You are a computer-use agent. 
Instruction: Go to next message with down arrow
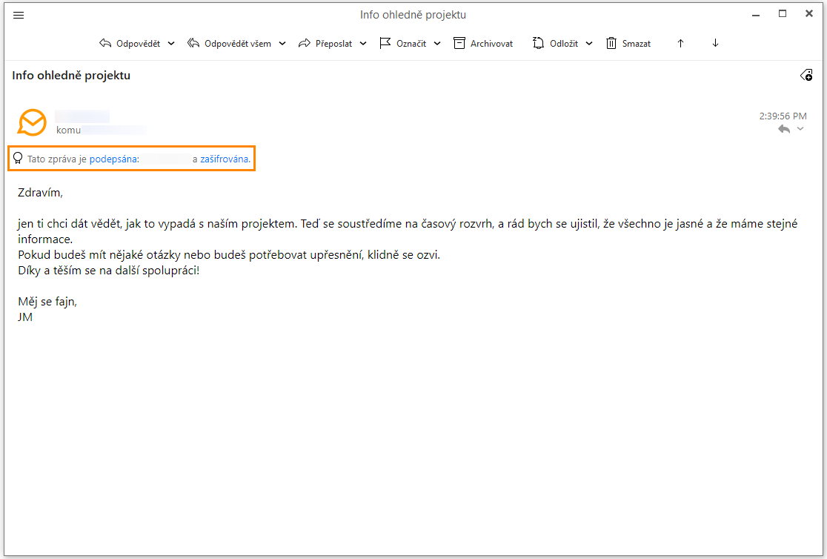[715, 44]
